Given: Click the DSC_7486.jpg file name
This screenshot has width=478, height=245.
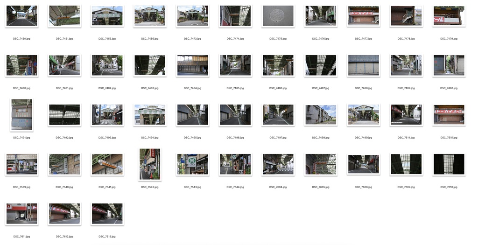Looking at the screenshot, I should [278, 88].
